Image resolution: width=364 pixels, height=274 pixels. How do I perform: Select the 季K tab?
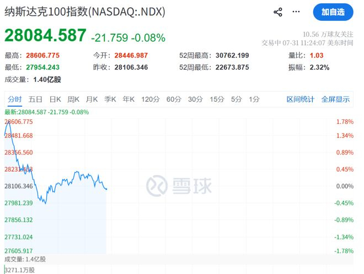click(110, 100)
